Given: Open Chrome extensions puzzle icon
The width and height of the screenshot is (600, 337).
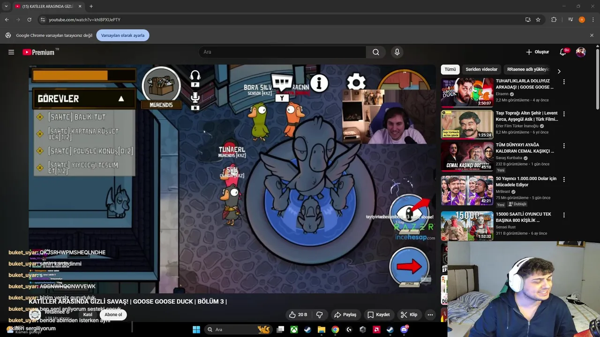Looking at the screenshot, I should coord(554,20).
